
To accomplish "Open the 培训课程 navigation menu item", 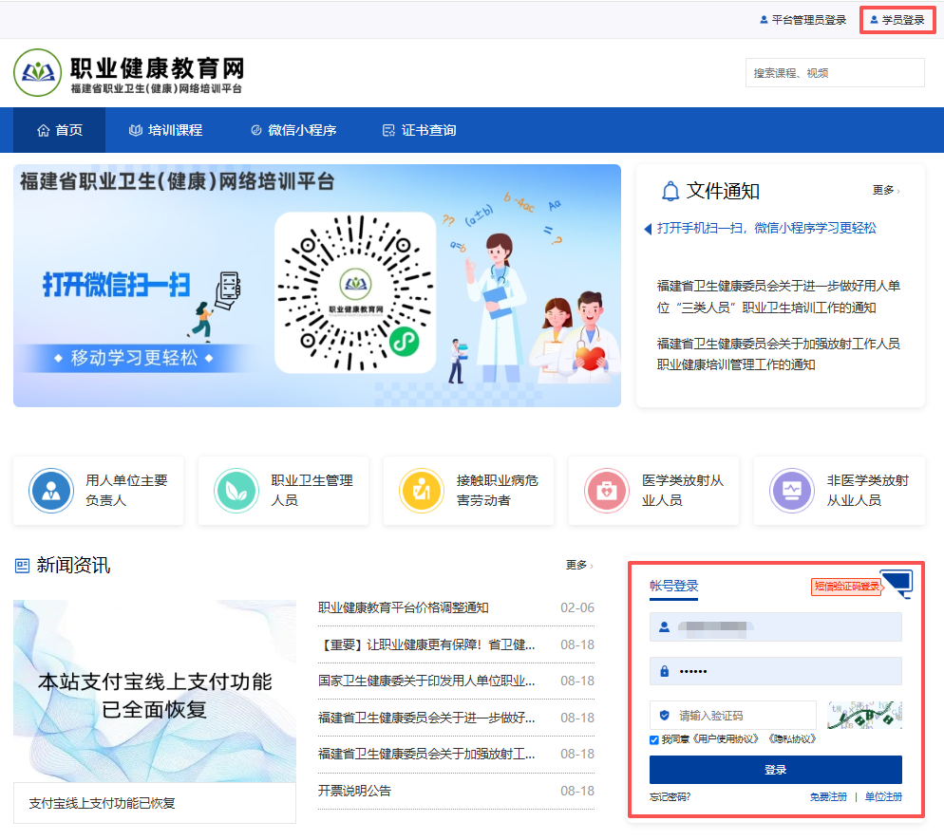I will (165, 130).
